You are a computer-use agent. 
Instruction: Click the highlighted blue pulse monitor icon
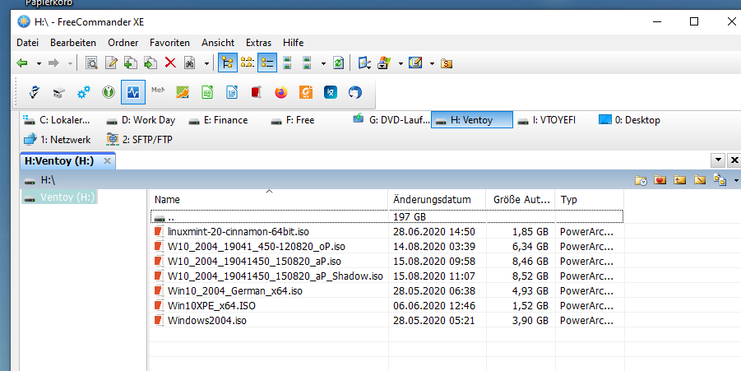click(132, 92)
